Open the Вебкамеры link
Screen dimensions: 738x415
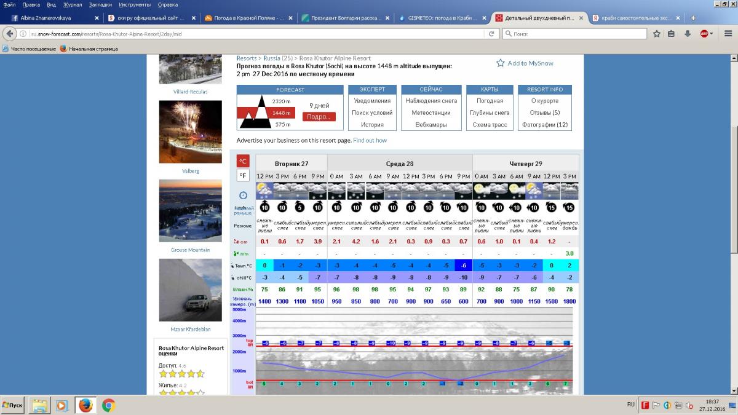[x=431, y=125]
